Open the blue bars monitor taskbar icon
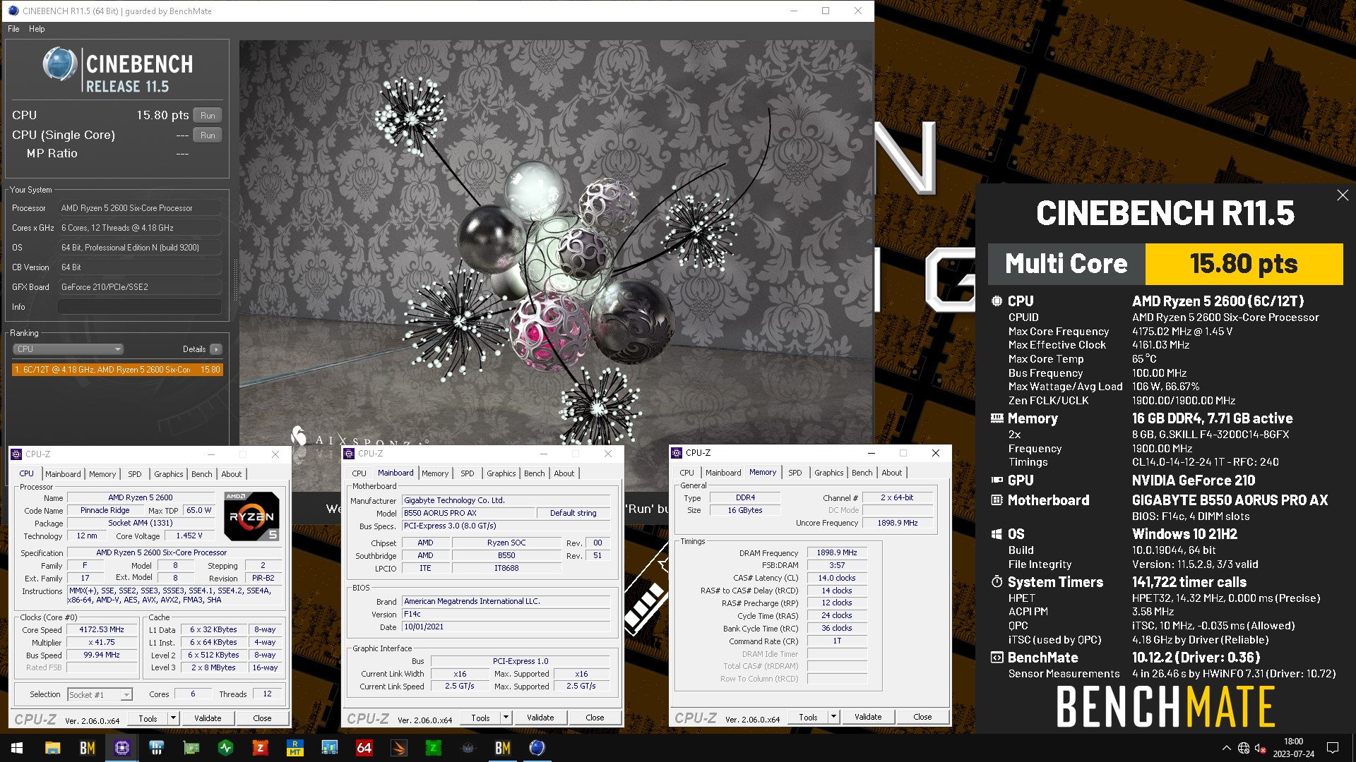1356x762 pixels. (x=330, y=748)
